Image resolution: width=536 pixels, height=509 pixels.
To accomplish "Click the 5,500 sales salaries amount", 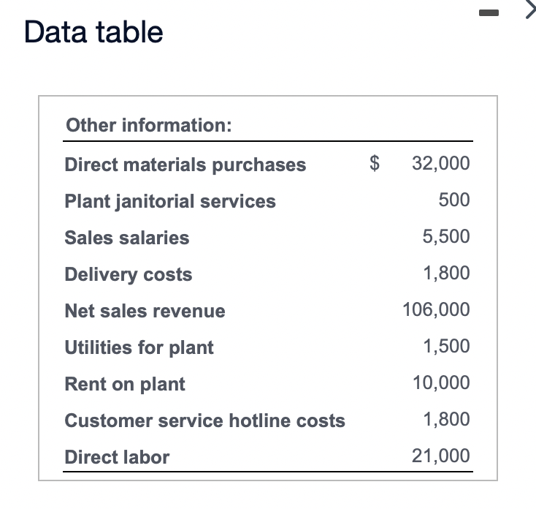I will pyautogui.click(x=446, y=236).
